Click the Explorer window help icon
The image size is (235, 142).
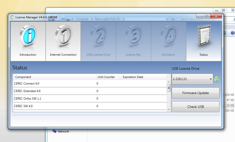tap(232, 33)
